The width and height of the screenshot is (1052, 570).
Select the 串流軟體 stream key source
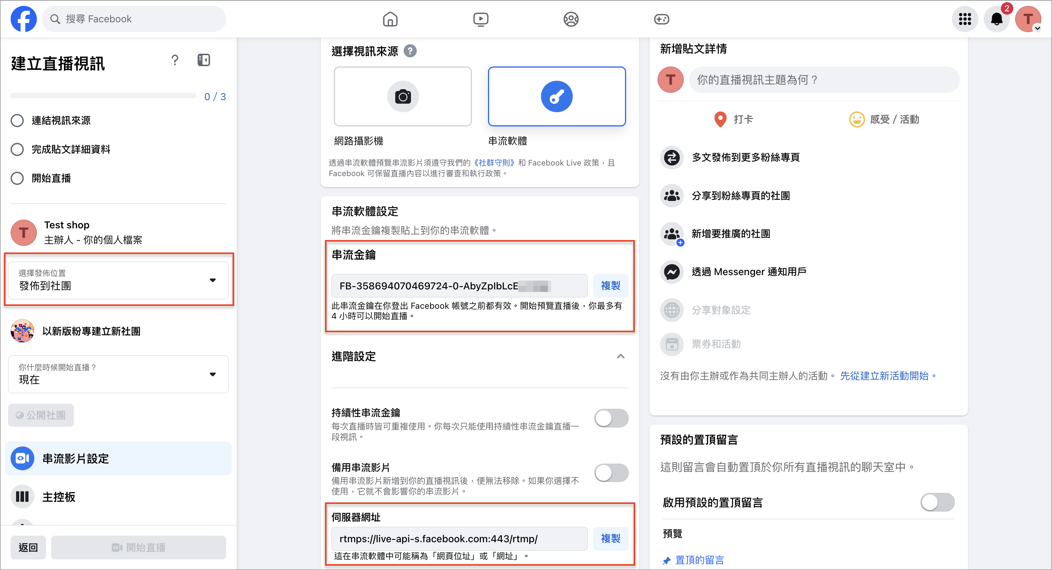tap(557, 96)
